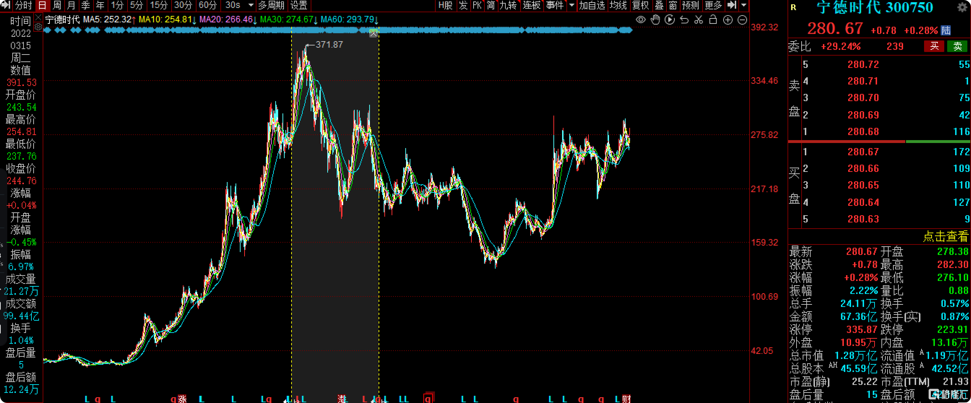Image resolution: width=971 pixels, height=403 pixels.
Task: Open the 更多 more menu
Action: tap(713, 5)
